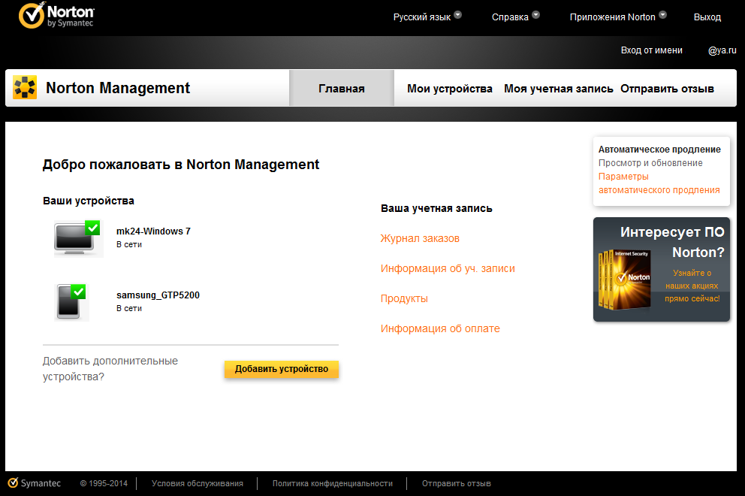
Task: Click the Norton Management title text
Action: point(118,88)
